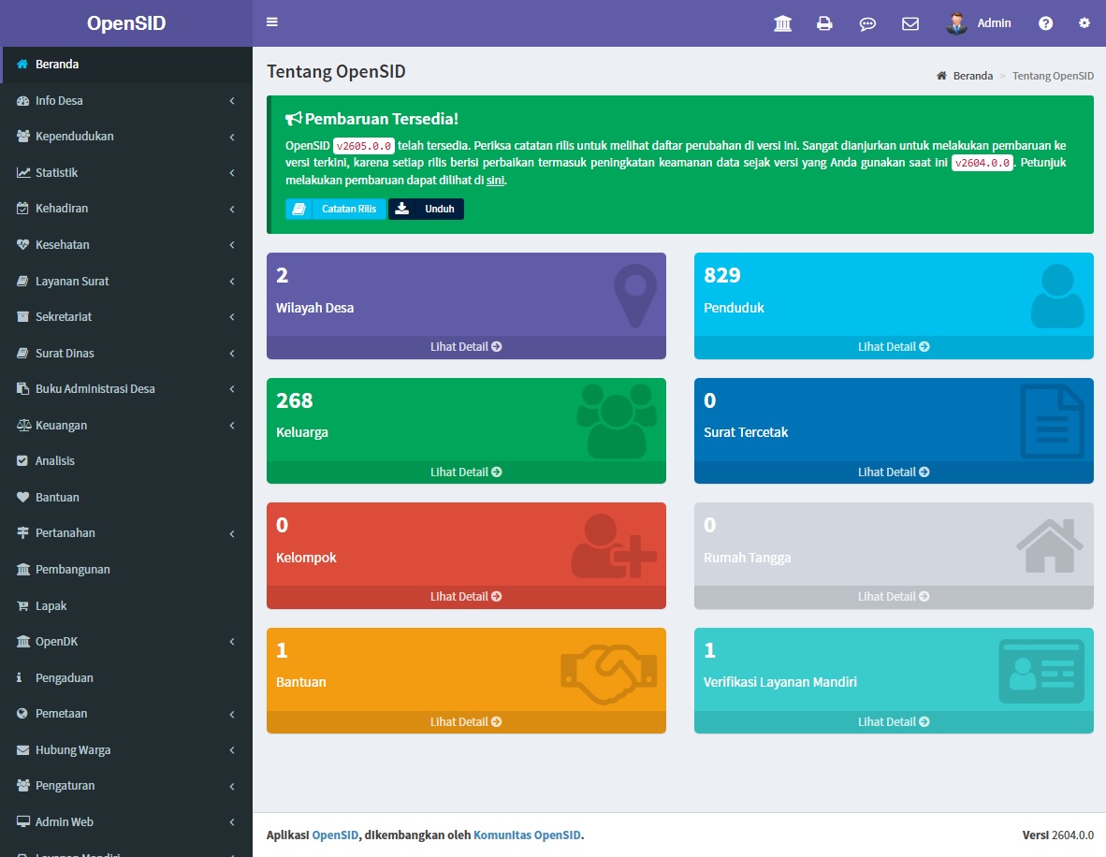
Task: Open the Kesehatan menu item
Action: click(126, 245)
